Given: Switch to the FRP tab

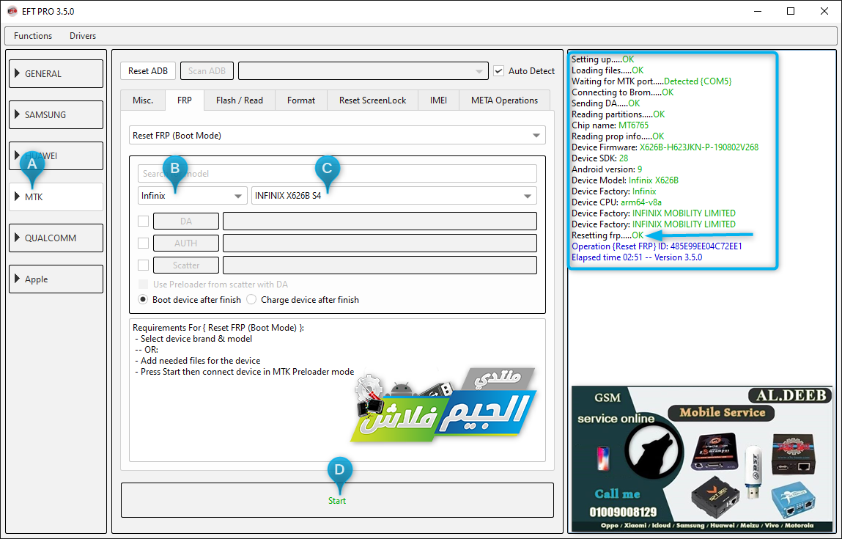Looking at the screenshot, I should tap(185, 100).
